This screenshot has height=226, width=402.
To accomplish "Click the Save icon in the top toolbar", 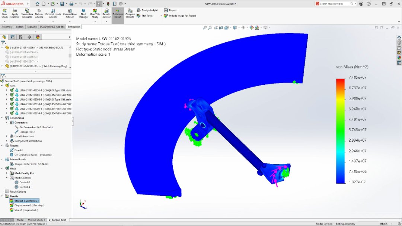I will pyautogui.click(x=62, y=3).
